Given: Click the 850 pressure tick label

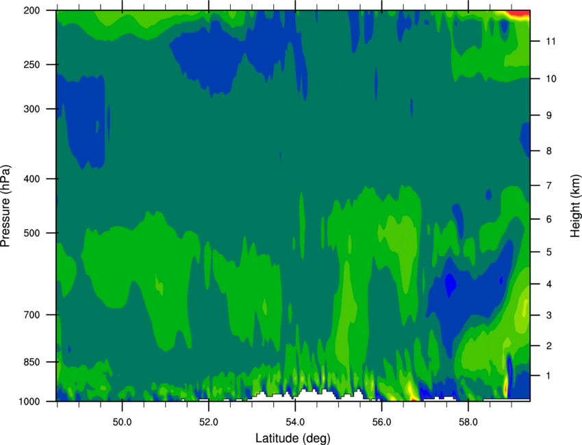Looking at the screenshot, I should coord(31,362).
